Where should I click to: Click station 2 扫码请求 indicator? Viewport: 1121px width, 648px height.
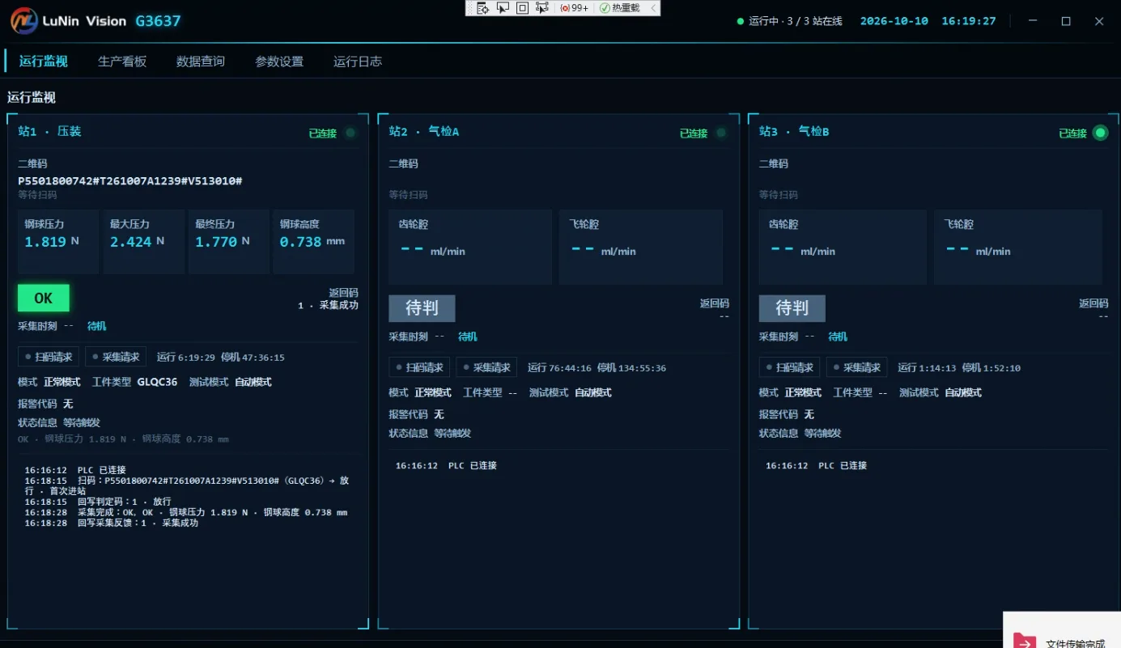419,367
